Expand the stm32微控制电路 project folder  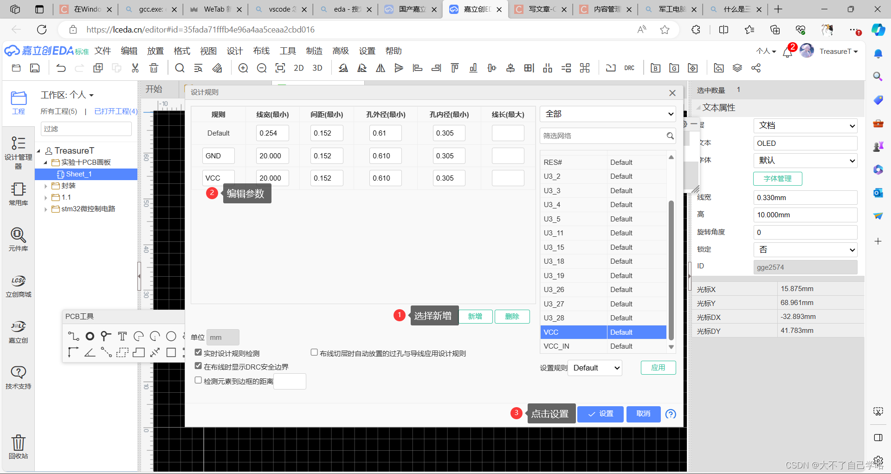[x=45, y=209]
